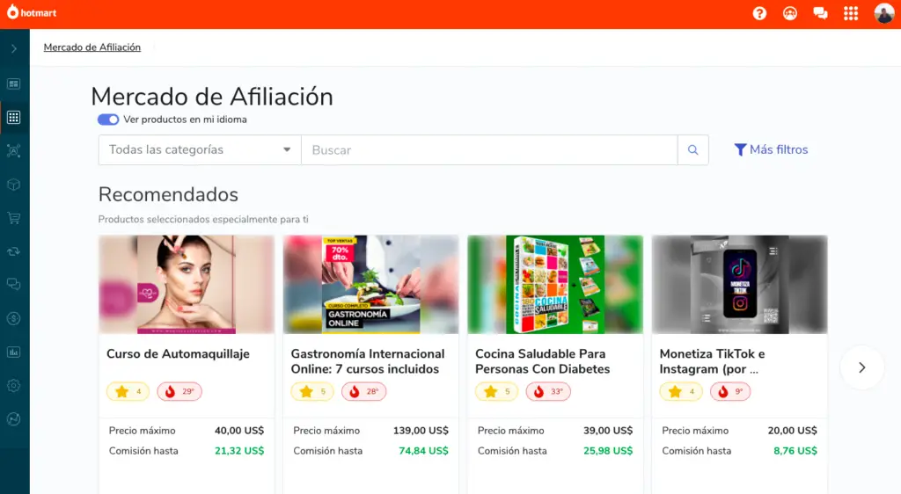
Task: Open the bar chart reports sidebar icon
Action: click(x=14, y=352)
